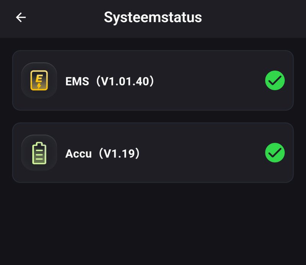Click the green checkmark for EMS

[275, 80]
